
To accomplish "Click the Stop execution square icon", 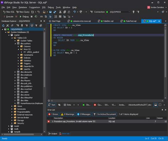I will tap(32, 17).
